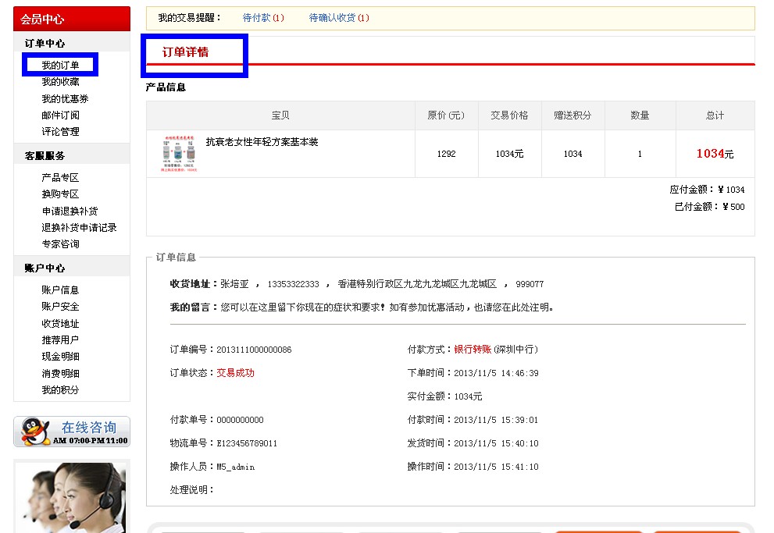Open 专家咨询 in the sidebar
Image resolution: width=774 pixels, height=533 pixels.
coord(60,244)
